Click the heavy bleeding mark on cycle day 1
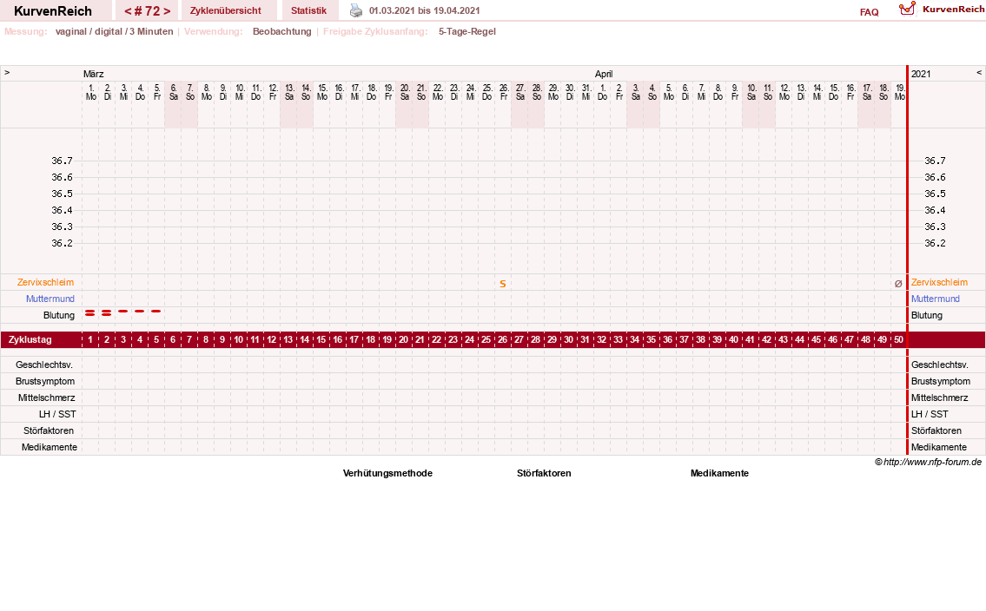 pos(90,312)
